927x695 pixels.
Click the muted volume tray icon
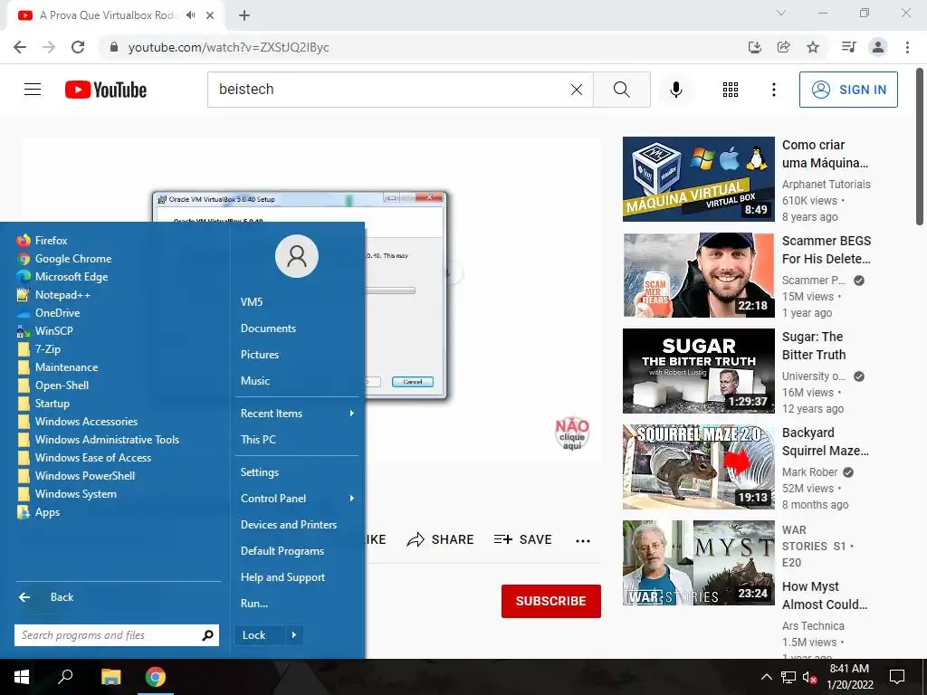click(809, 677)
